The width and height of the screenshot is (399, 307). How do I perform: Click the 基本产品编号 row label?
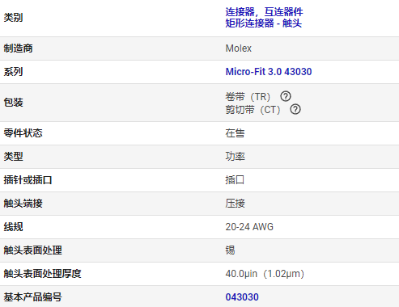click(32, 297)
